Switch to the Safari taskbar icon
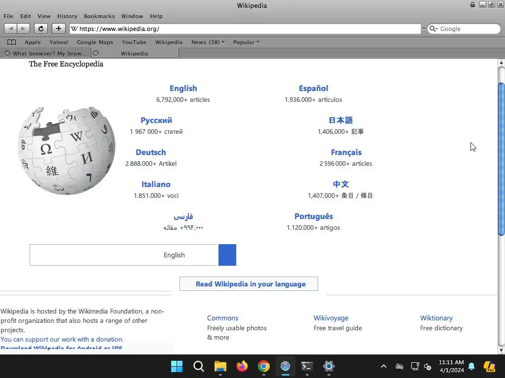505x378 pixels. 286,366
